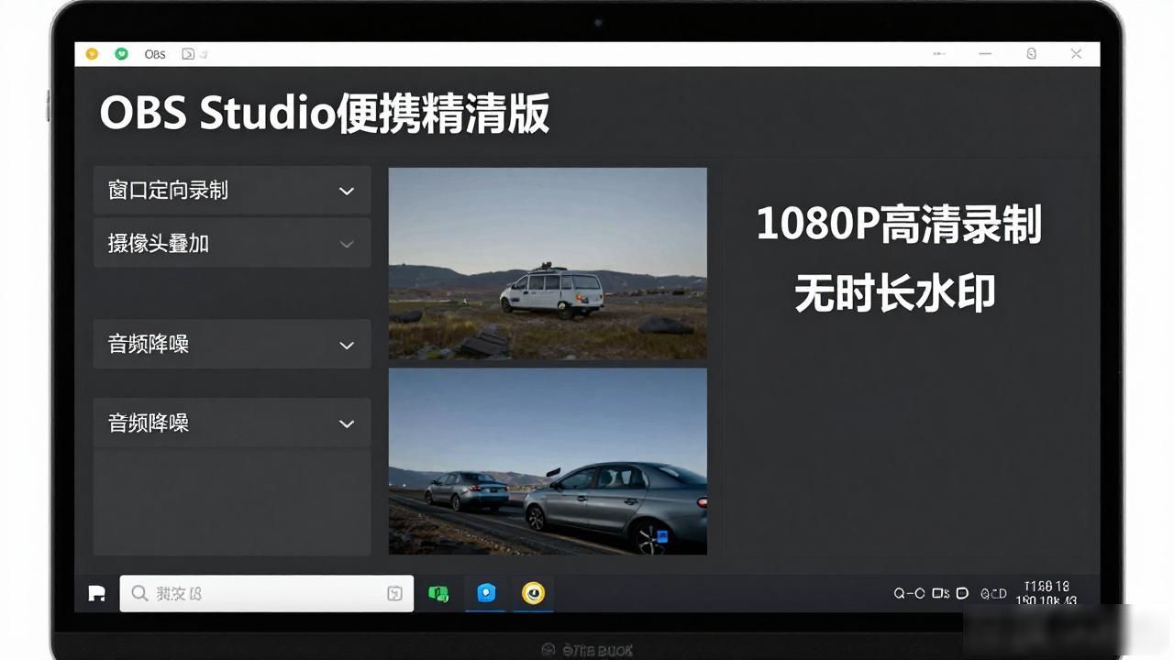The image size is (1174, 660).
Task: Click the icon left of the close button
Action: (x=1031, y=54)
